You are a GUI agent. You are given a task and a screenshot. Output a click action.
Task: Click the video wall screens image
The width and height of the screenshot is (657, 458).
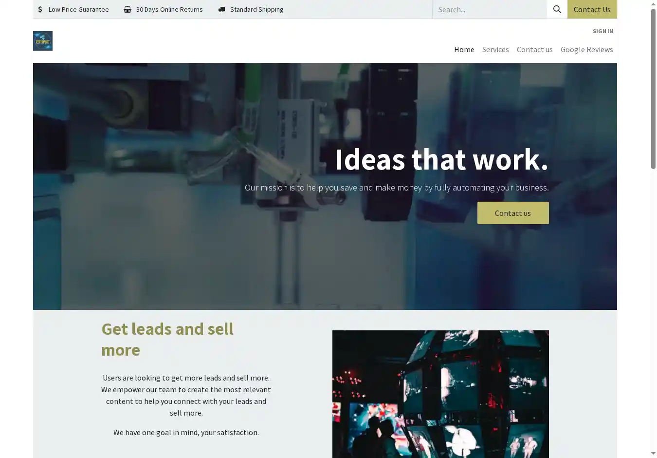[440, 394]
